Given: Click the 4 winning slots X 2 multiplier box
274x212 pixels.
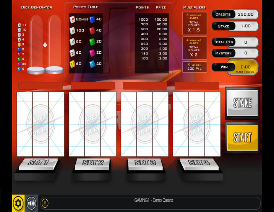Looking at the screenshot, I should [x=195, y=48].
